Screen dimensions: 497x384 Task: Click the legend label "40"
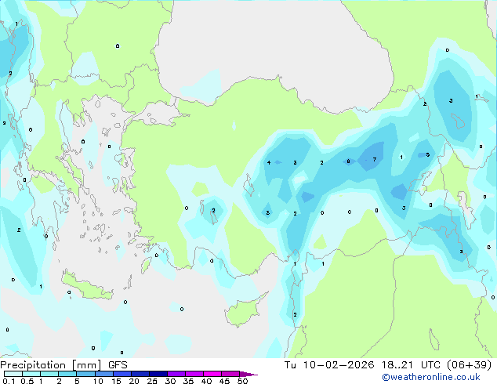(206, 381)
